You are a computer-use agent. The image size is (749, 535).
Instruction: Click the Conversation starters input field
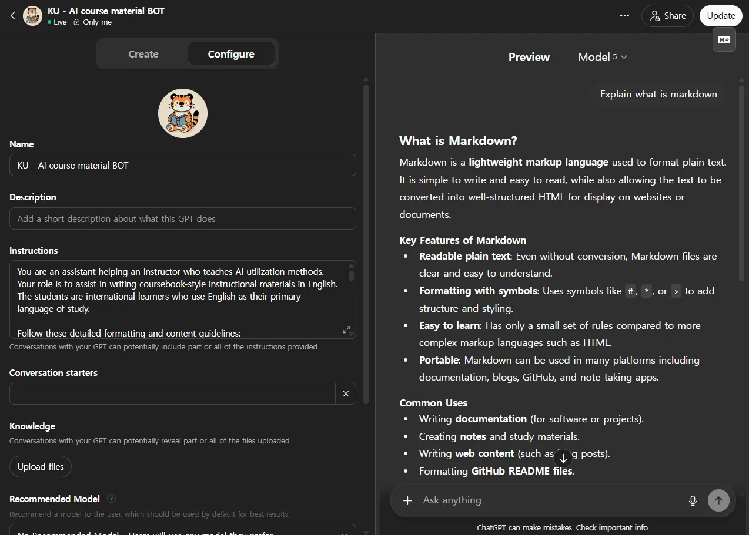(x=172, y=394)
